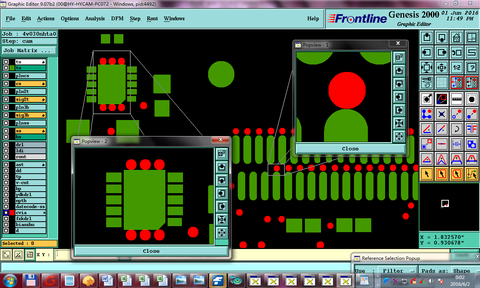The image size is (480, 288).
Task: Click the pan down view icon in main toolbar
Action: (442, 38)
